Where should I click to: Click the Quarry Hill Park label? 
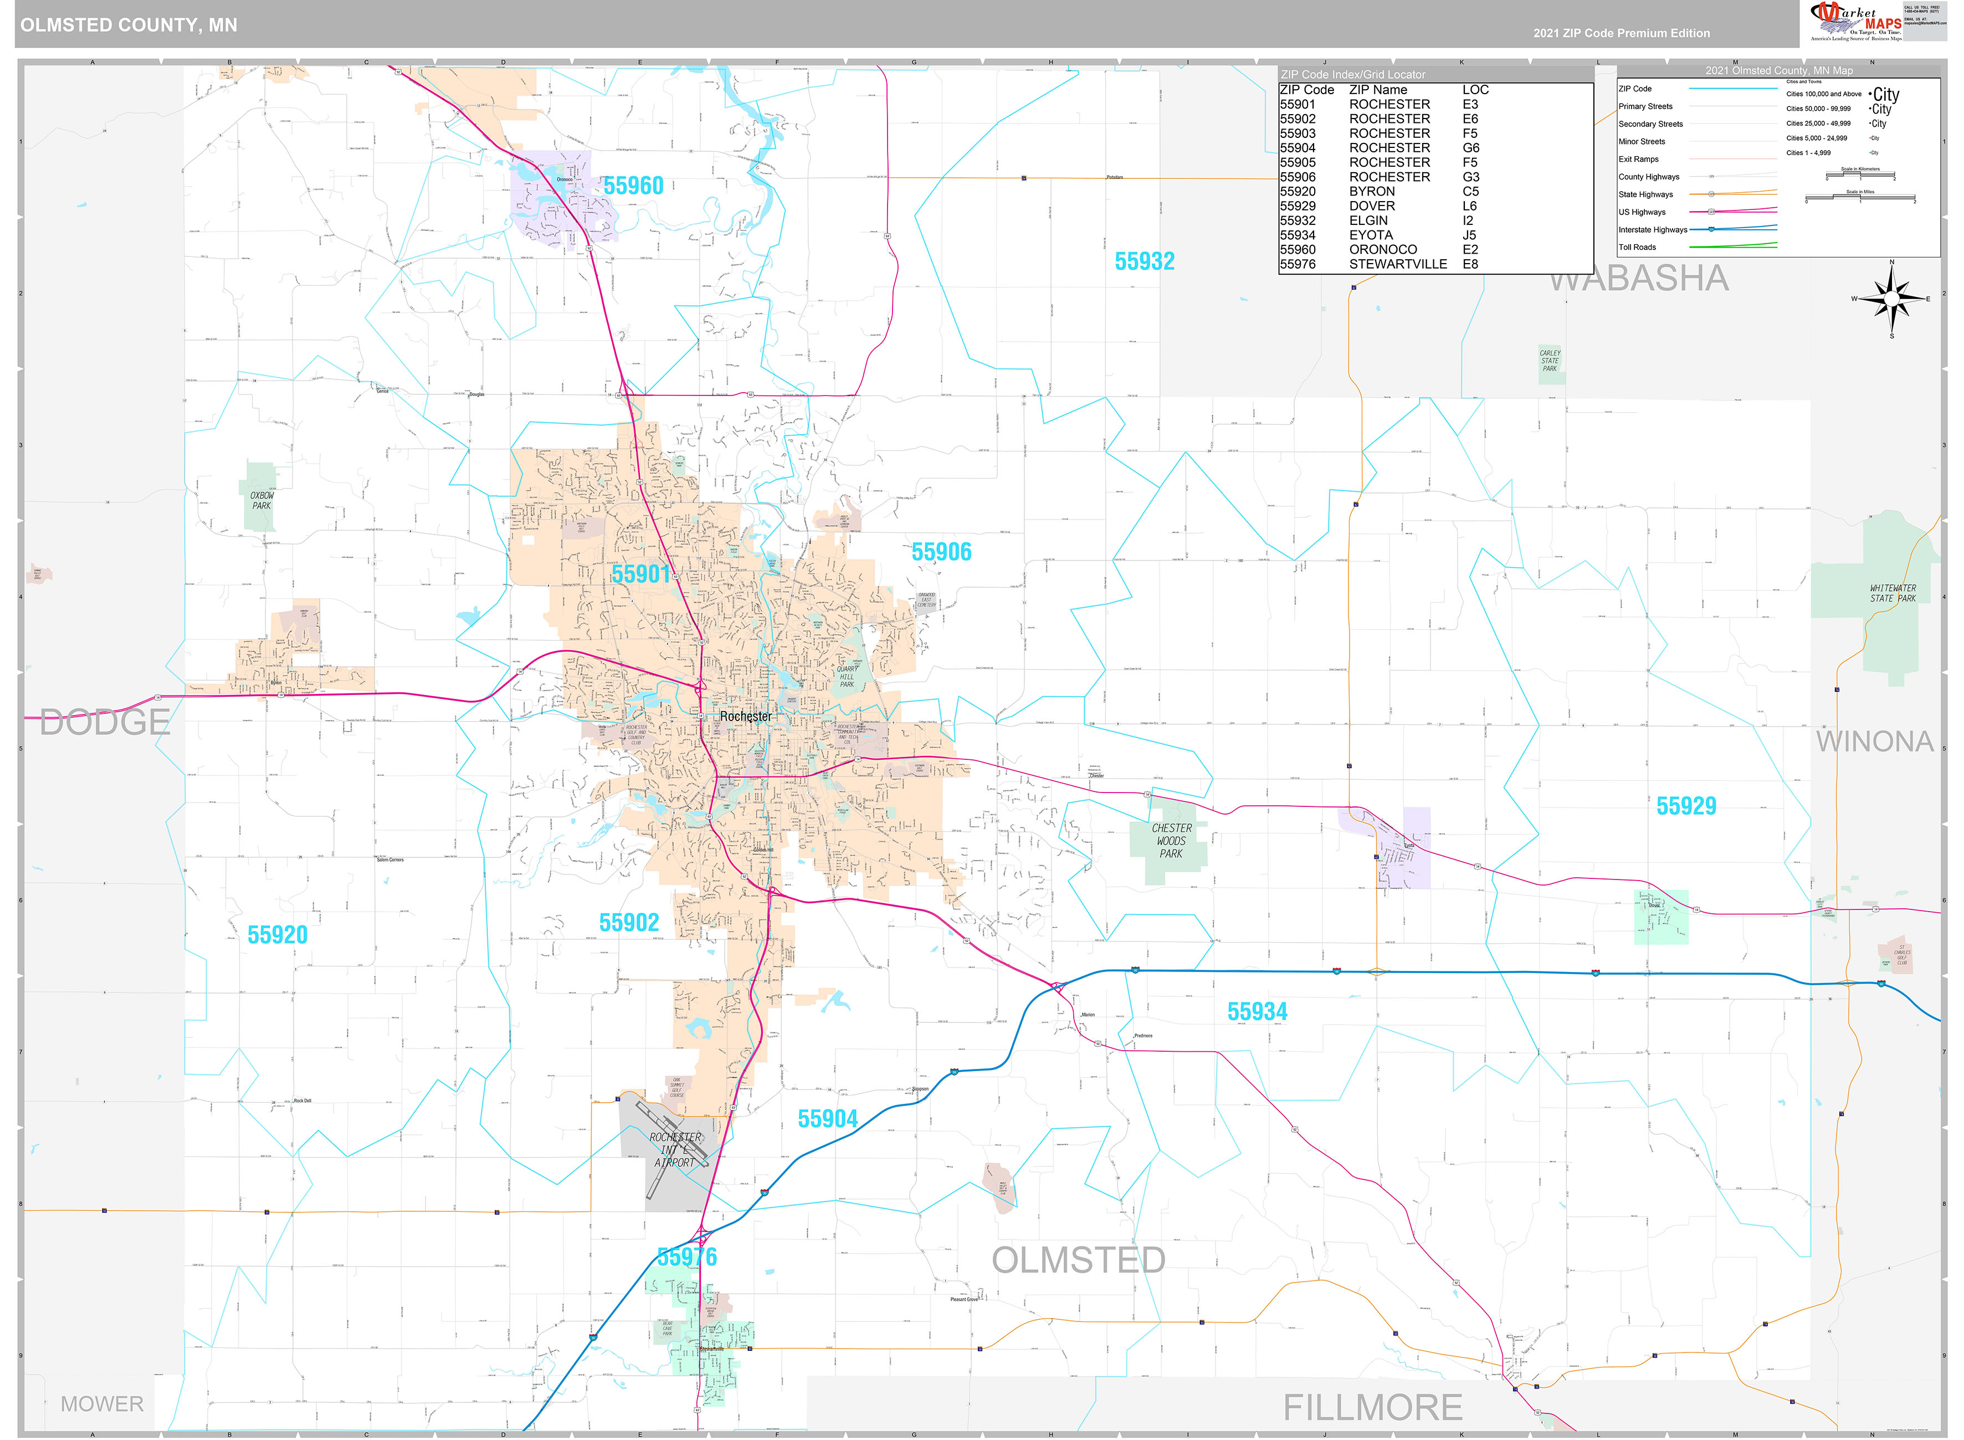click(x=847, y=677)
